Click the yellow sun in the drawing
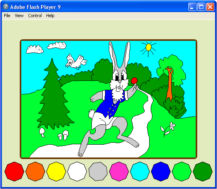Screen dimensions: 217x189 pyautogui.click(x=148, y=47)
